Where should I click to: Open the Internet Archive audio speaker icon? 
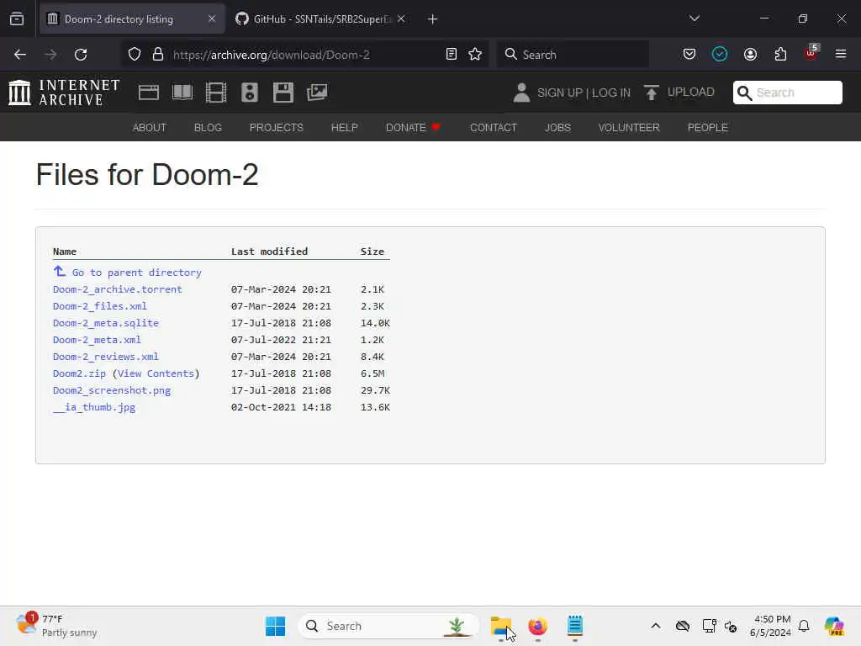click(x=249, y=93)
